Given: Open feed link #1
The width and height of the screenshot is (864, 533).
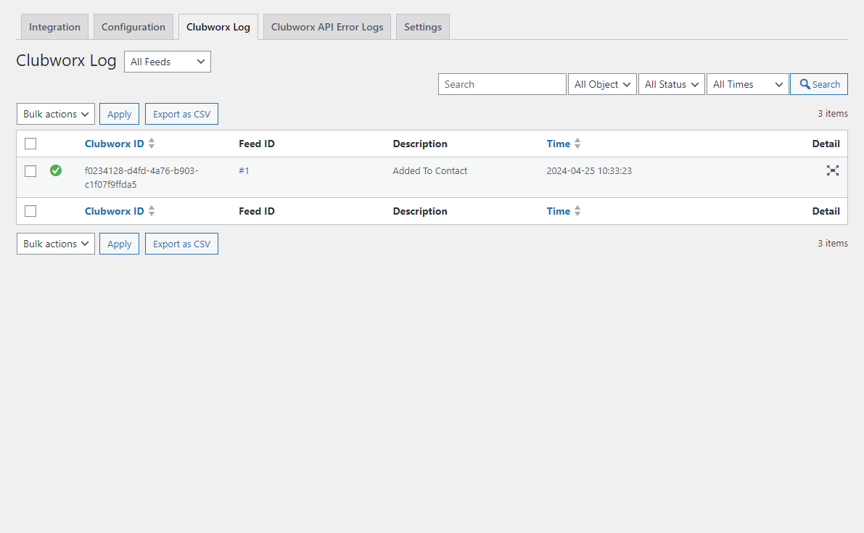Looking at the screenshot, I should click(x=244, y=170).
